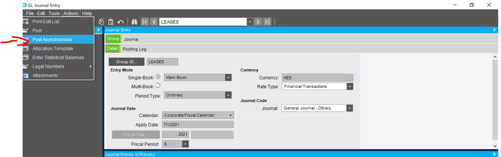Open the Journal code dropdown
The width and height of the screenshot is (501, 157).
point(349,108)
